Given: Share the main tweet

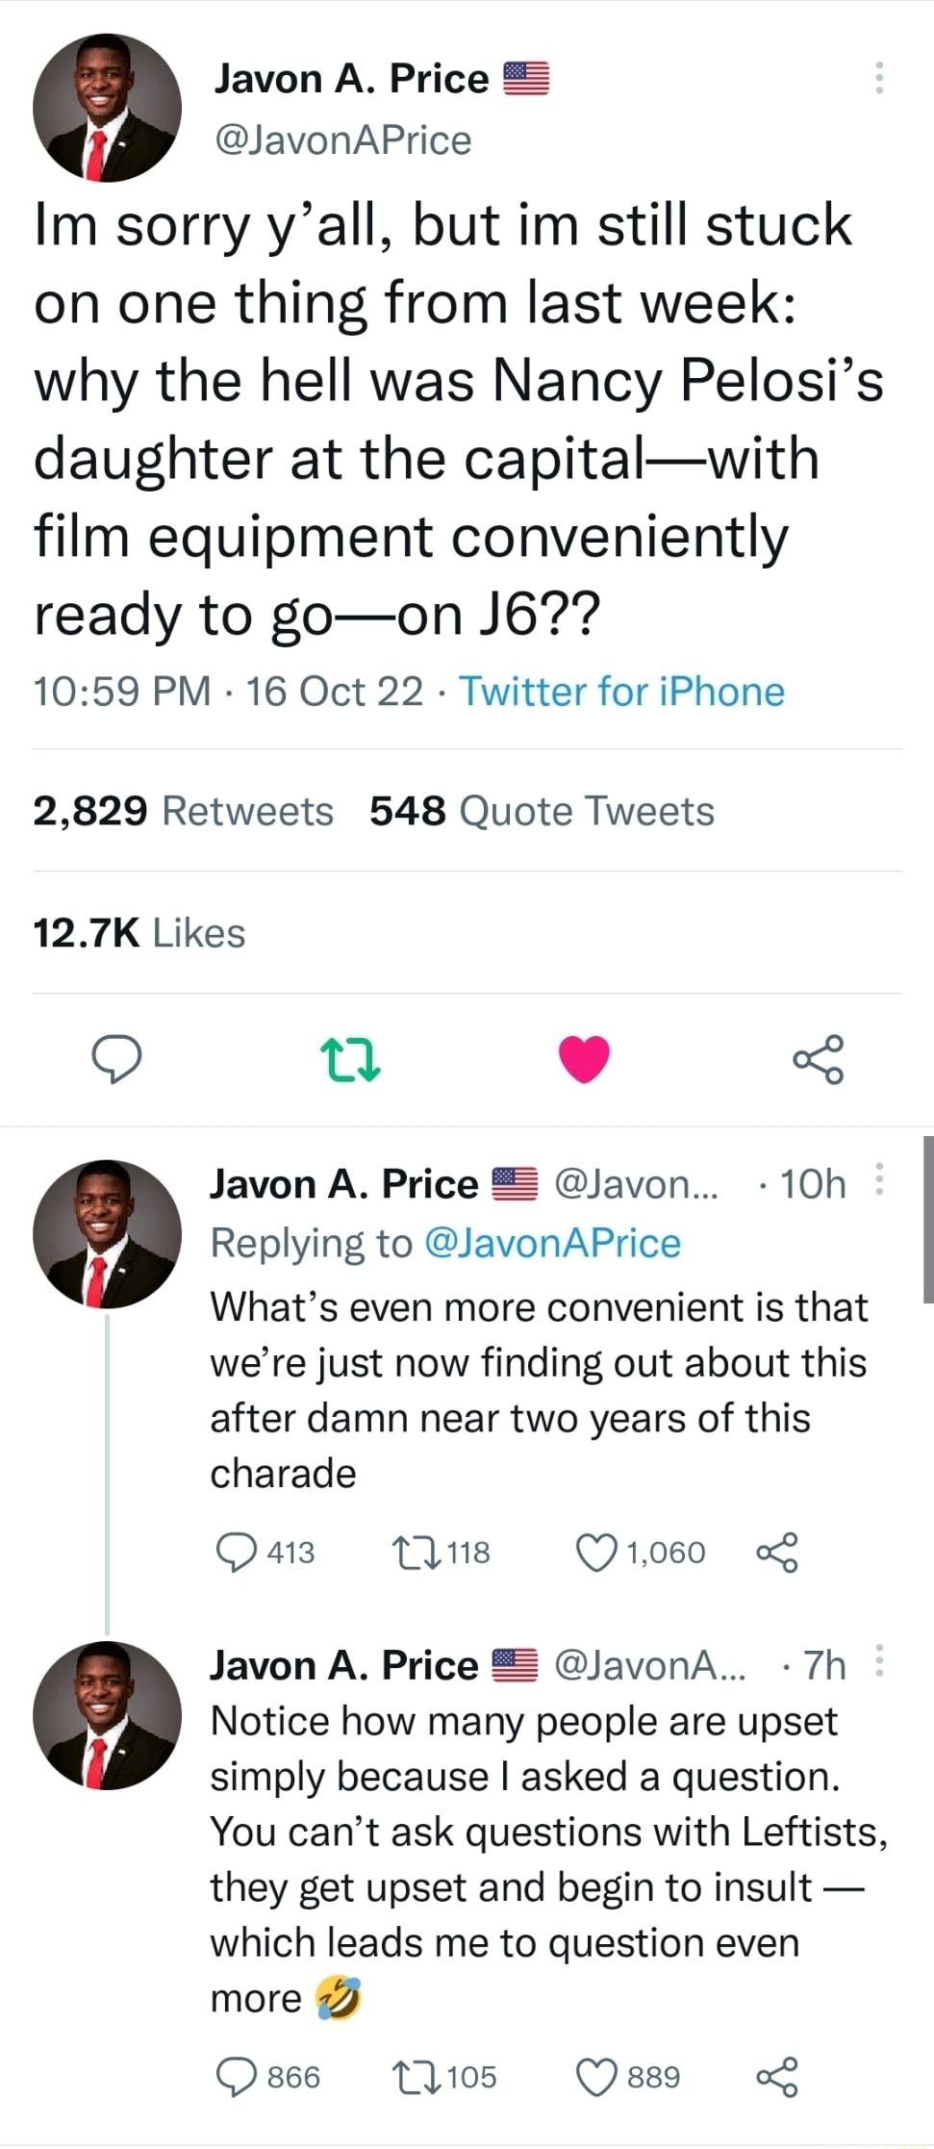Looking at the screenshot, I should [x=819, y=1059].
